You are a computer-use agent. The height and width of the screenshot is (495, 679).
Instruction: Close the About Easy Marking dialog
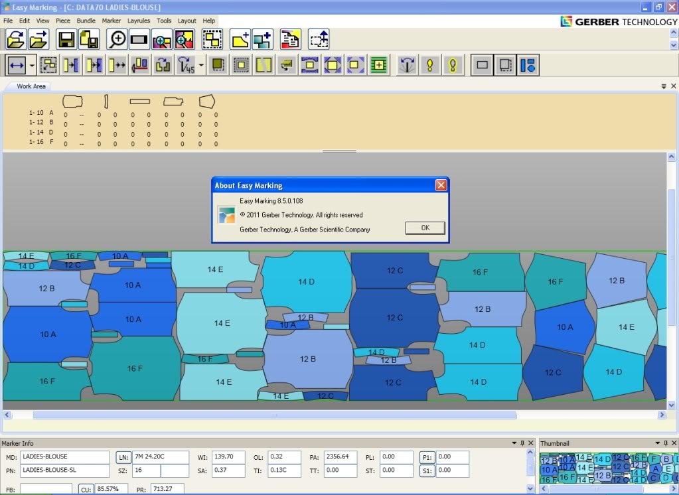(441, 185)
